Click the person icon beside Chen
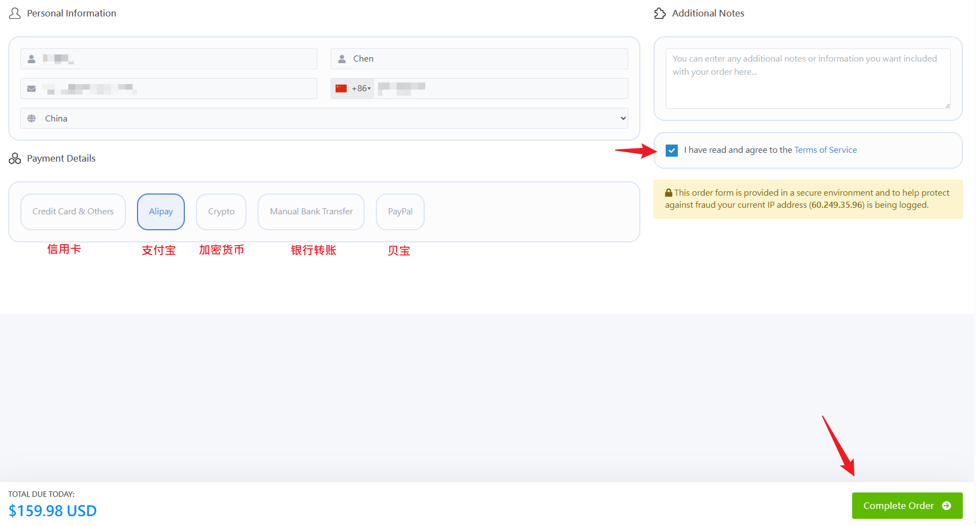The image size is (976, 526). click(x=342, y=59)
